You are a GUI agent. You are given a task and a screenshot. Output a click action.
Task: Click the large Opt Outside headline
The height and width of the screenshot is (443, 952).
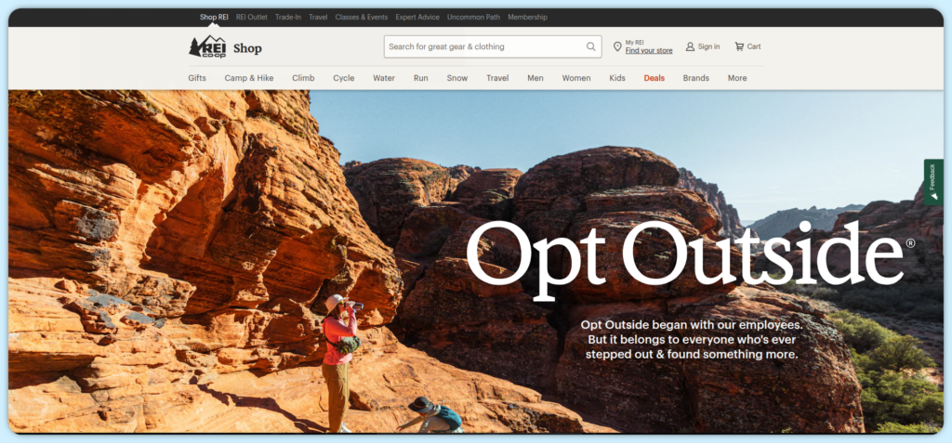point(691,260)
